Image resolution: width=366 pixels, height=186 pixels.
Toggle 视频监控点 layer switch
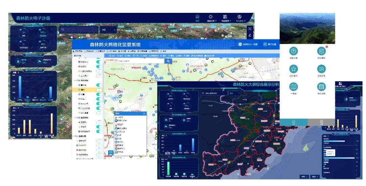pos(99,132)
